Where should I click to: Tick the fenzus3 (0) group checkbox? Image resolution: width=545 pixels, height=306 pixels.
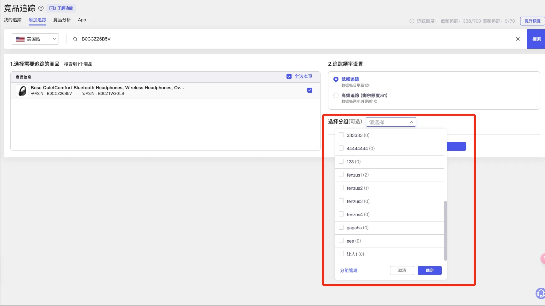[x=341, y=201]
